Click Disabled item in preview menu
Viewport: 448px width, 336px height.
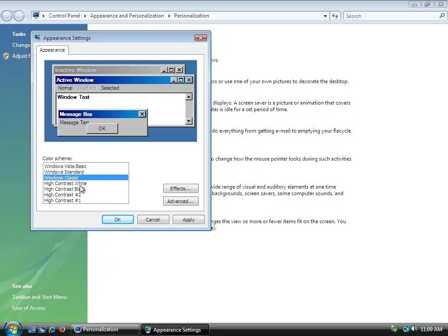tap(87, 88)
